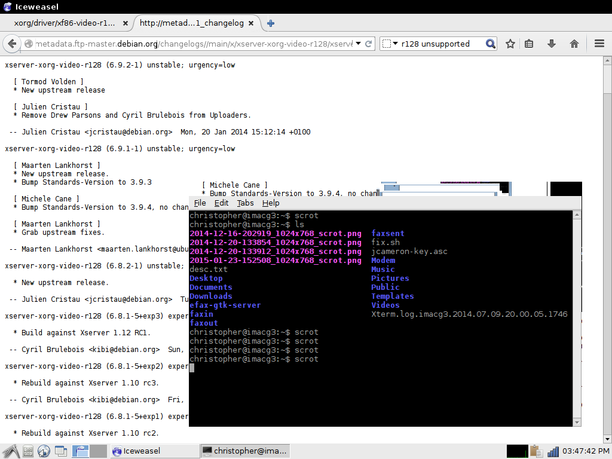
Task: Go to the browser home page
Action: [x=574, y=44]
